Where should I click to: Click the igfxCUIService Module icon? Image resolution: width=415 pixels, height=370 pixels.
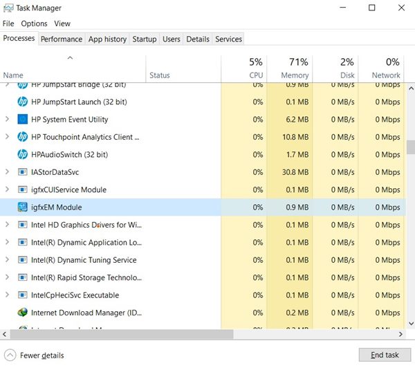pyautogui.click(x=23, y=189)
